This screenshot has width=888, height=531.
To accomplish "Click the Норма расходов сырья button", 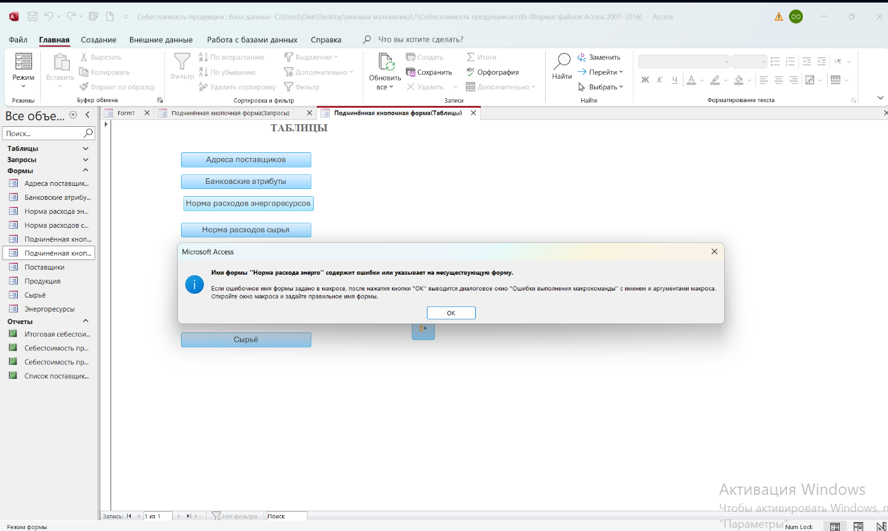I will tap(246, 230).
